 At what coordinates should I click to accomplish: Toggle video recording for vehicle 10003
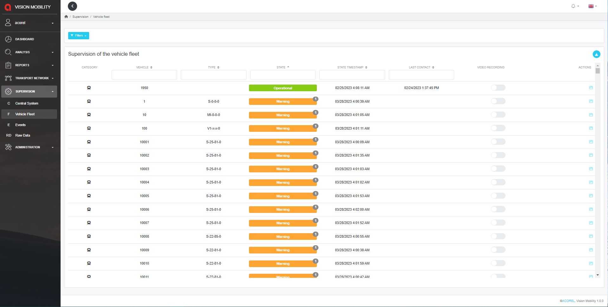click(x=498, y=169)
